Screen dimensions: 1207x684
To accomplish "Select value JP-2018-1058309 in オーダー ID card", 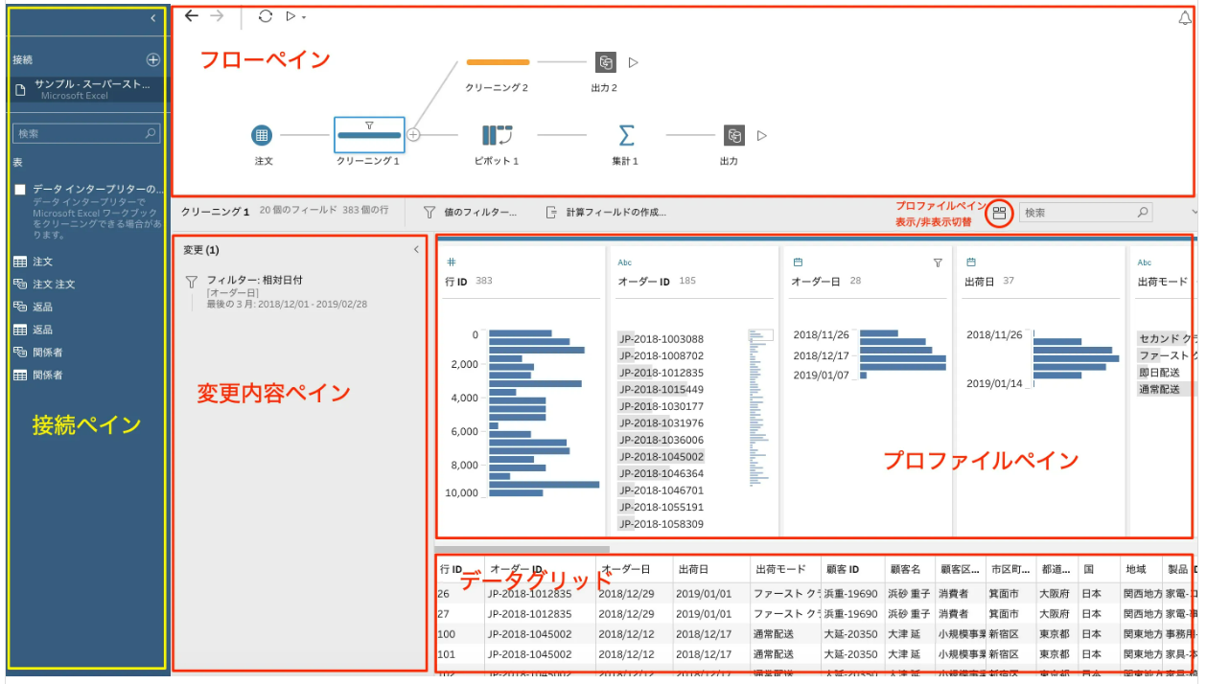I will [x=661, y=524].
